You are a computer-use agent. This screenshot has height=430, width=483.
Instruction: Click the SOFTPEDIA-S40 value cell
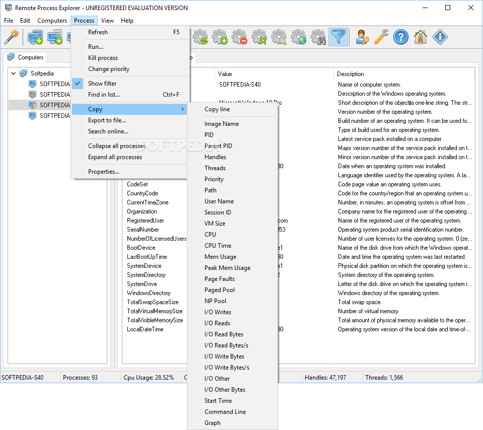coord(240,85)
